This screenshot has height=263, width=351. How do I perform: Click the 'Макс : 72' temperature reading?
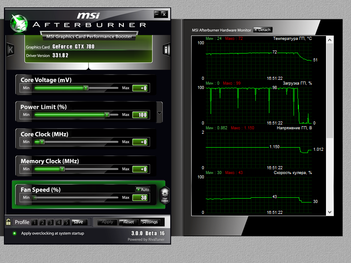click(x=234, y=39)
